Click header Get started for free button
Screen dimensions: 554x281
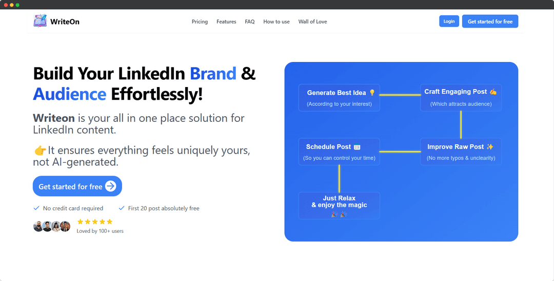pyautogui.click(x=490, y=21)
